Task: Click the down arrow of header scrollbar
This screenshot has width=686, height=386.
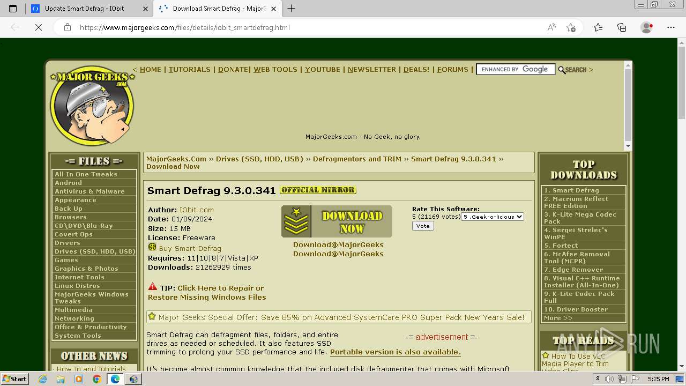Action: pos(628,146)
